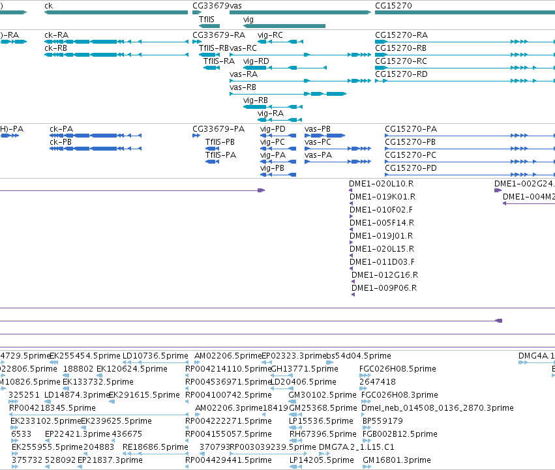Viewport: 555px width, 470px height.
Task: Open EST LP14205.5prime
Action: pos(322,460)
